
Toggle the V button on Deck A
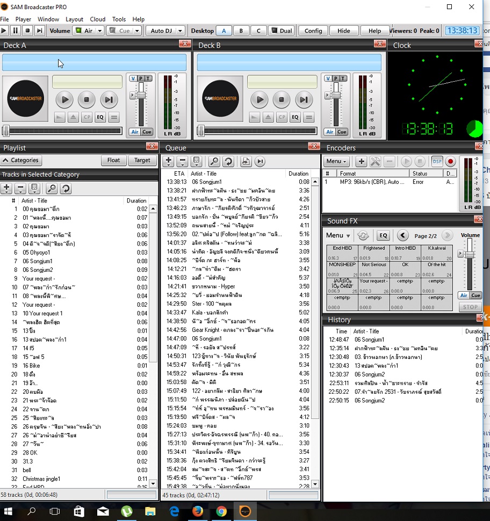pyautogui.click(x=133, y=78)
